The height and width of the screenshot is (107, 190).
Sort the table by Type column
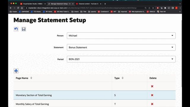click(x=123, y=78)
